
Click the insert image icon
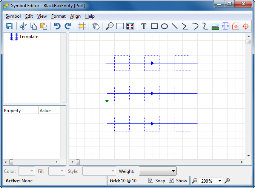215,26
